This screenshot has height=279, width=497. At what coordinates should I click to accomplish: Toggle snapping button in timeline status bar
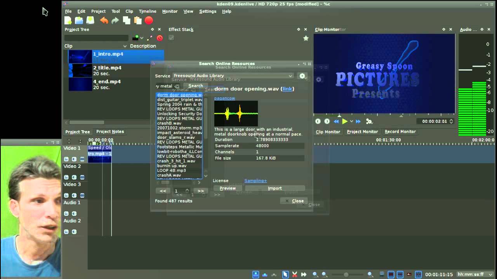418,274
